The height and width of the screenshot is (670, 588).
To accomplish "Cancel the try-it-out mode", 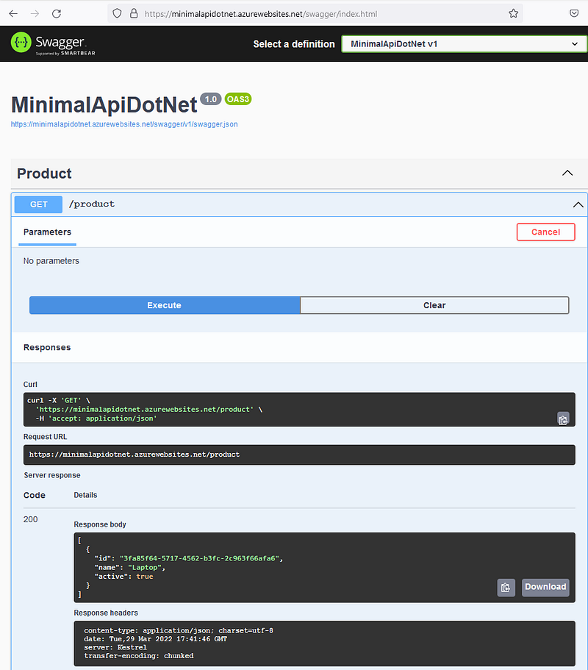I will [x=545, y=232].
